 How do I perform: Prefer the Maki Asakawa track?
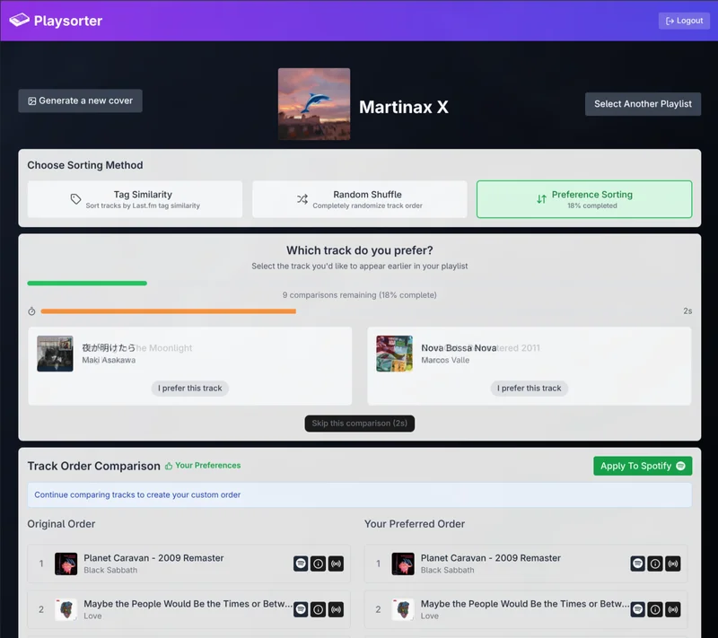tap(190, 389)
